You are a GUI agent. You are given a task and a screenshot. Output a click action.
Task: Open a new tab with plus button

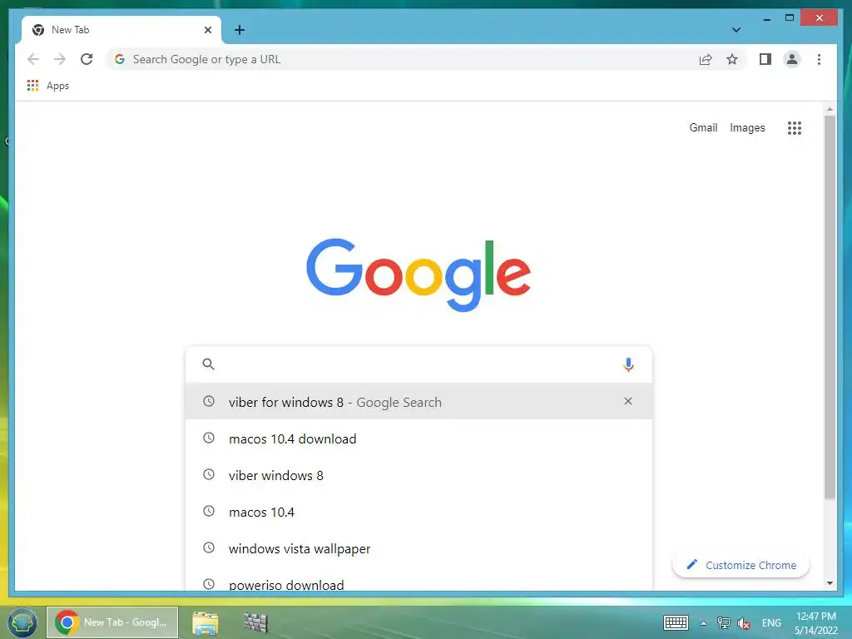point(240,30)
